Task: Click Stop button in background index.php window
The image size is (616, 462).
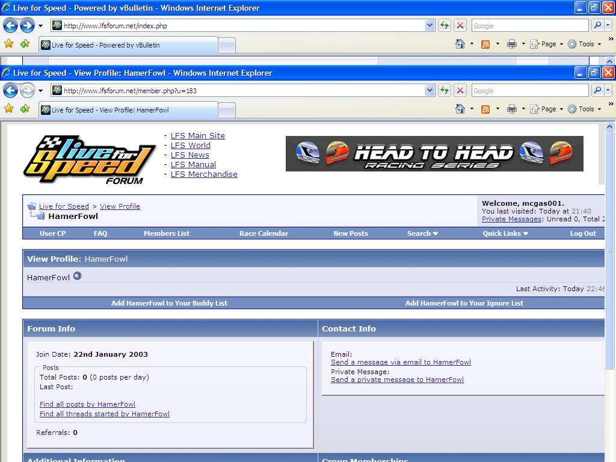Action: (x=460, y=26)
